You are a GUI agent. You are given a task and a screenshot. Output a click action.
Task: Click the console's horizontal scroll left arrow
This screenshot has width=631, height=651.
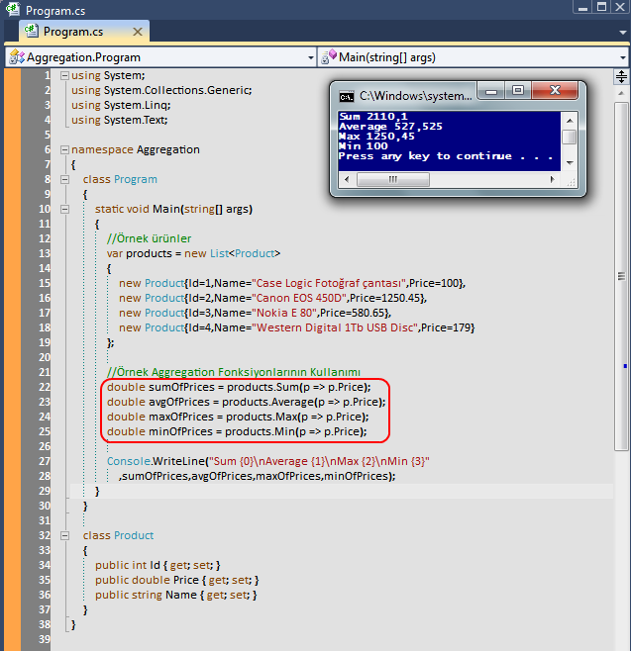coord(346,180)
